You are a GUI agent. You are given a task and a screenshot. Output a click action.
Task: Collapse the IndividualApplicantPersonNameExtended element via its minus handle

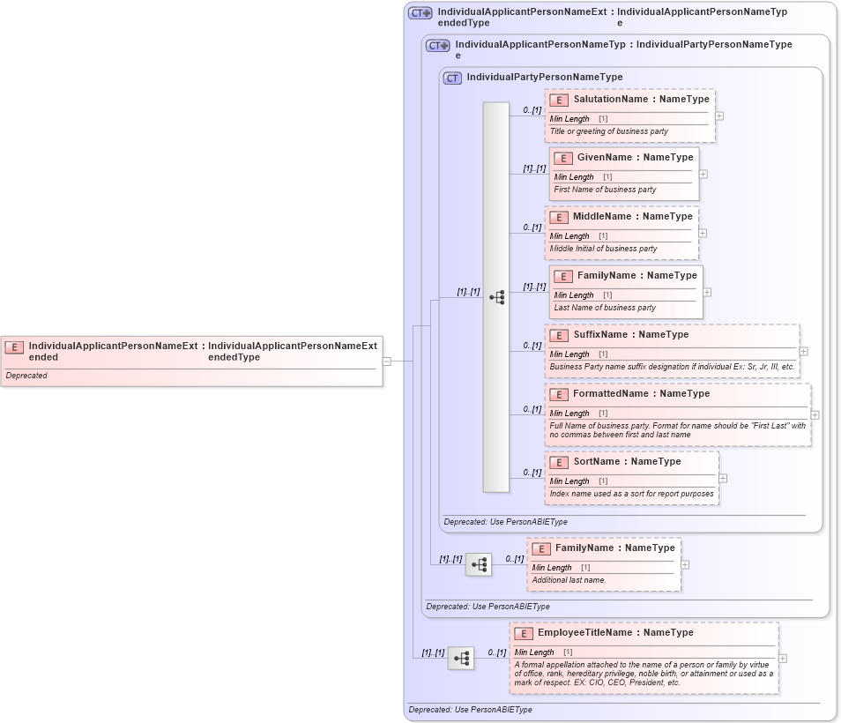coord(388,360)
